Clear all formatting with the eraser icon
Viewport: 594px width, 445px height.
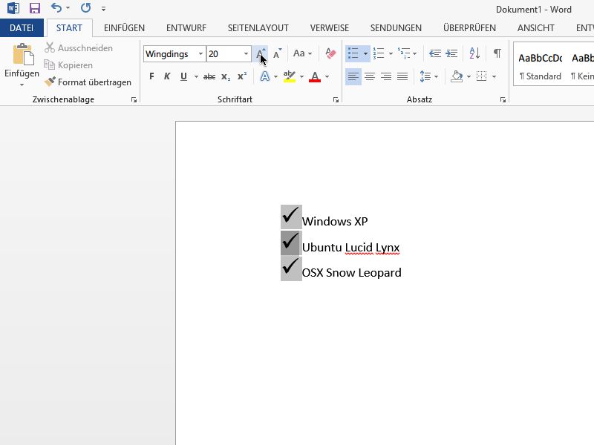330,53
